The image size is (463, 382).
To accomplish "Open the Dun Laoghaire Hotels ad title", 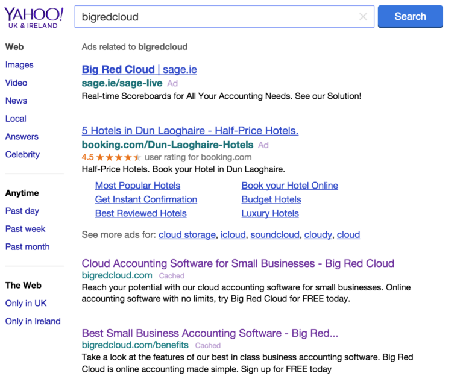I will [190, 131].
